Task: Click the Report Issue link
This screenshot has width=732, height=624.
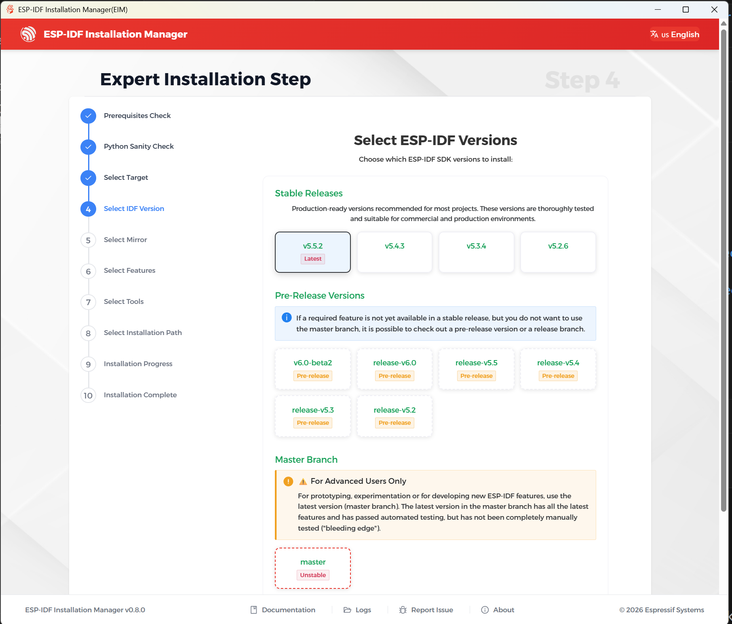Action: tap(426, 610)
